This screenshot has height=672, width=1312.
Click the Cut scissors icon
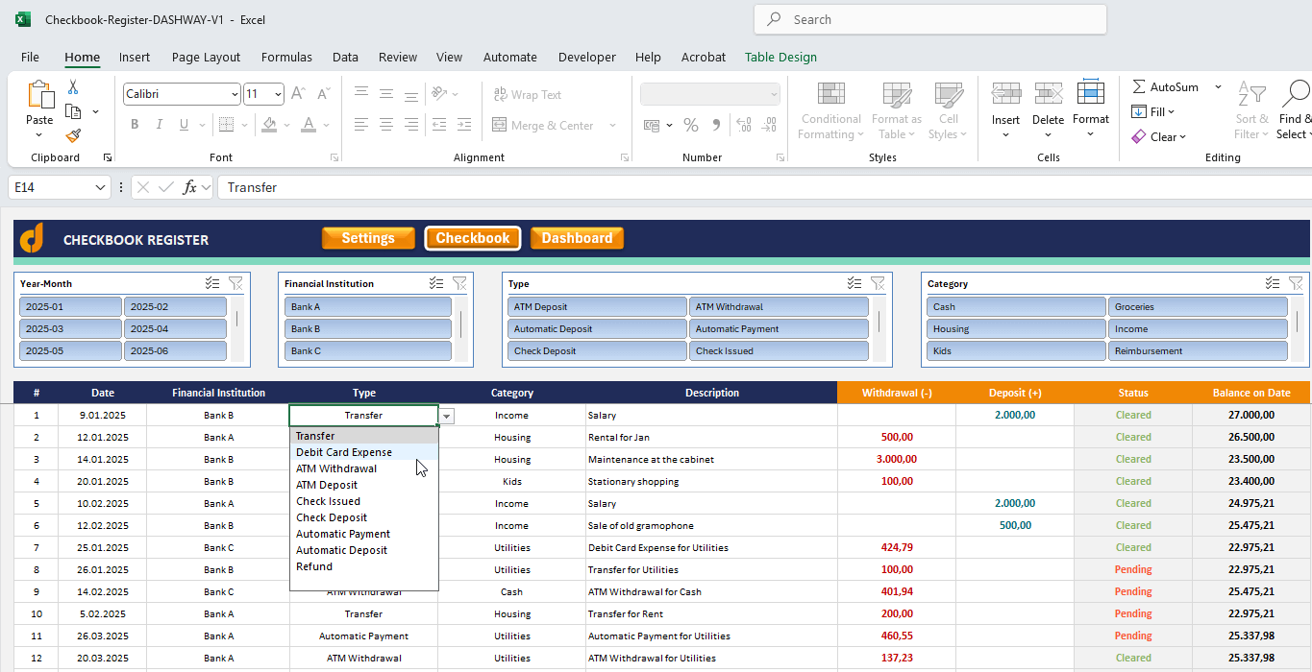click(73, 87)
